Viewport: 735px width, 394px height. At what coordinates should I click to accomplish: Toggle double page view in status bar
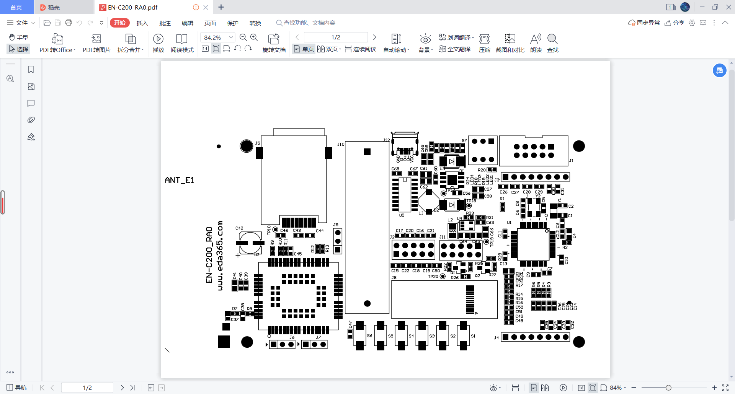[x=545, y=388]
